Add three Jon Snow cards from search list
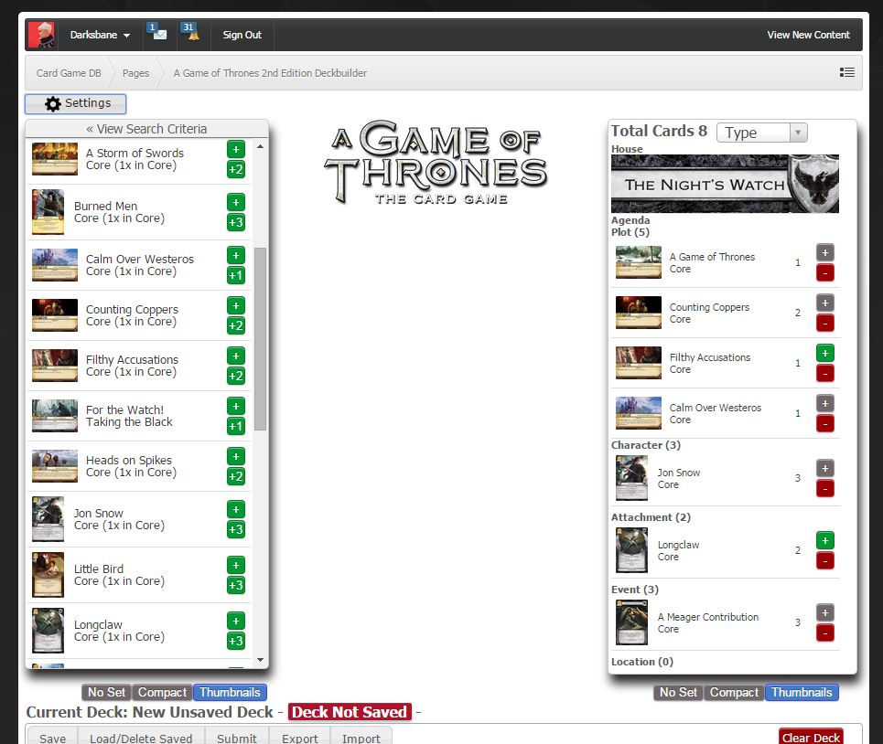The image size is (883, 744). [x=236, y=529]
